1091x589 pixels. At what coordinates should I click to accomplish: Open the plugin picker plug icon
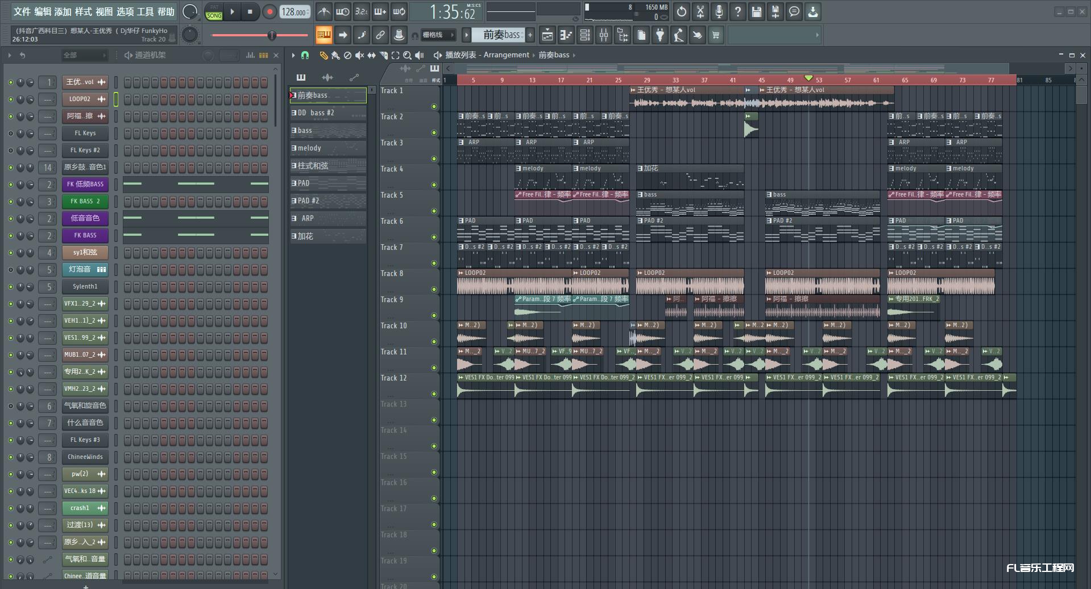tap(659, 35)
